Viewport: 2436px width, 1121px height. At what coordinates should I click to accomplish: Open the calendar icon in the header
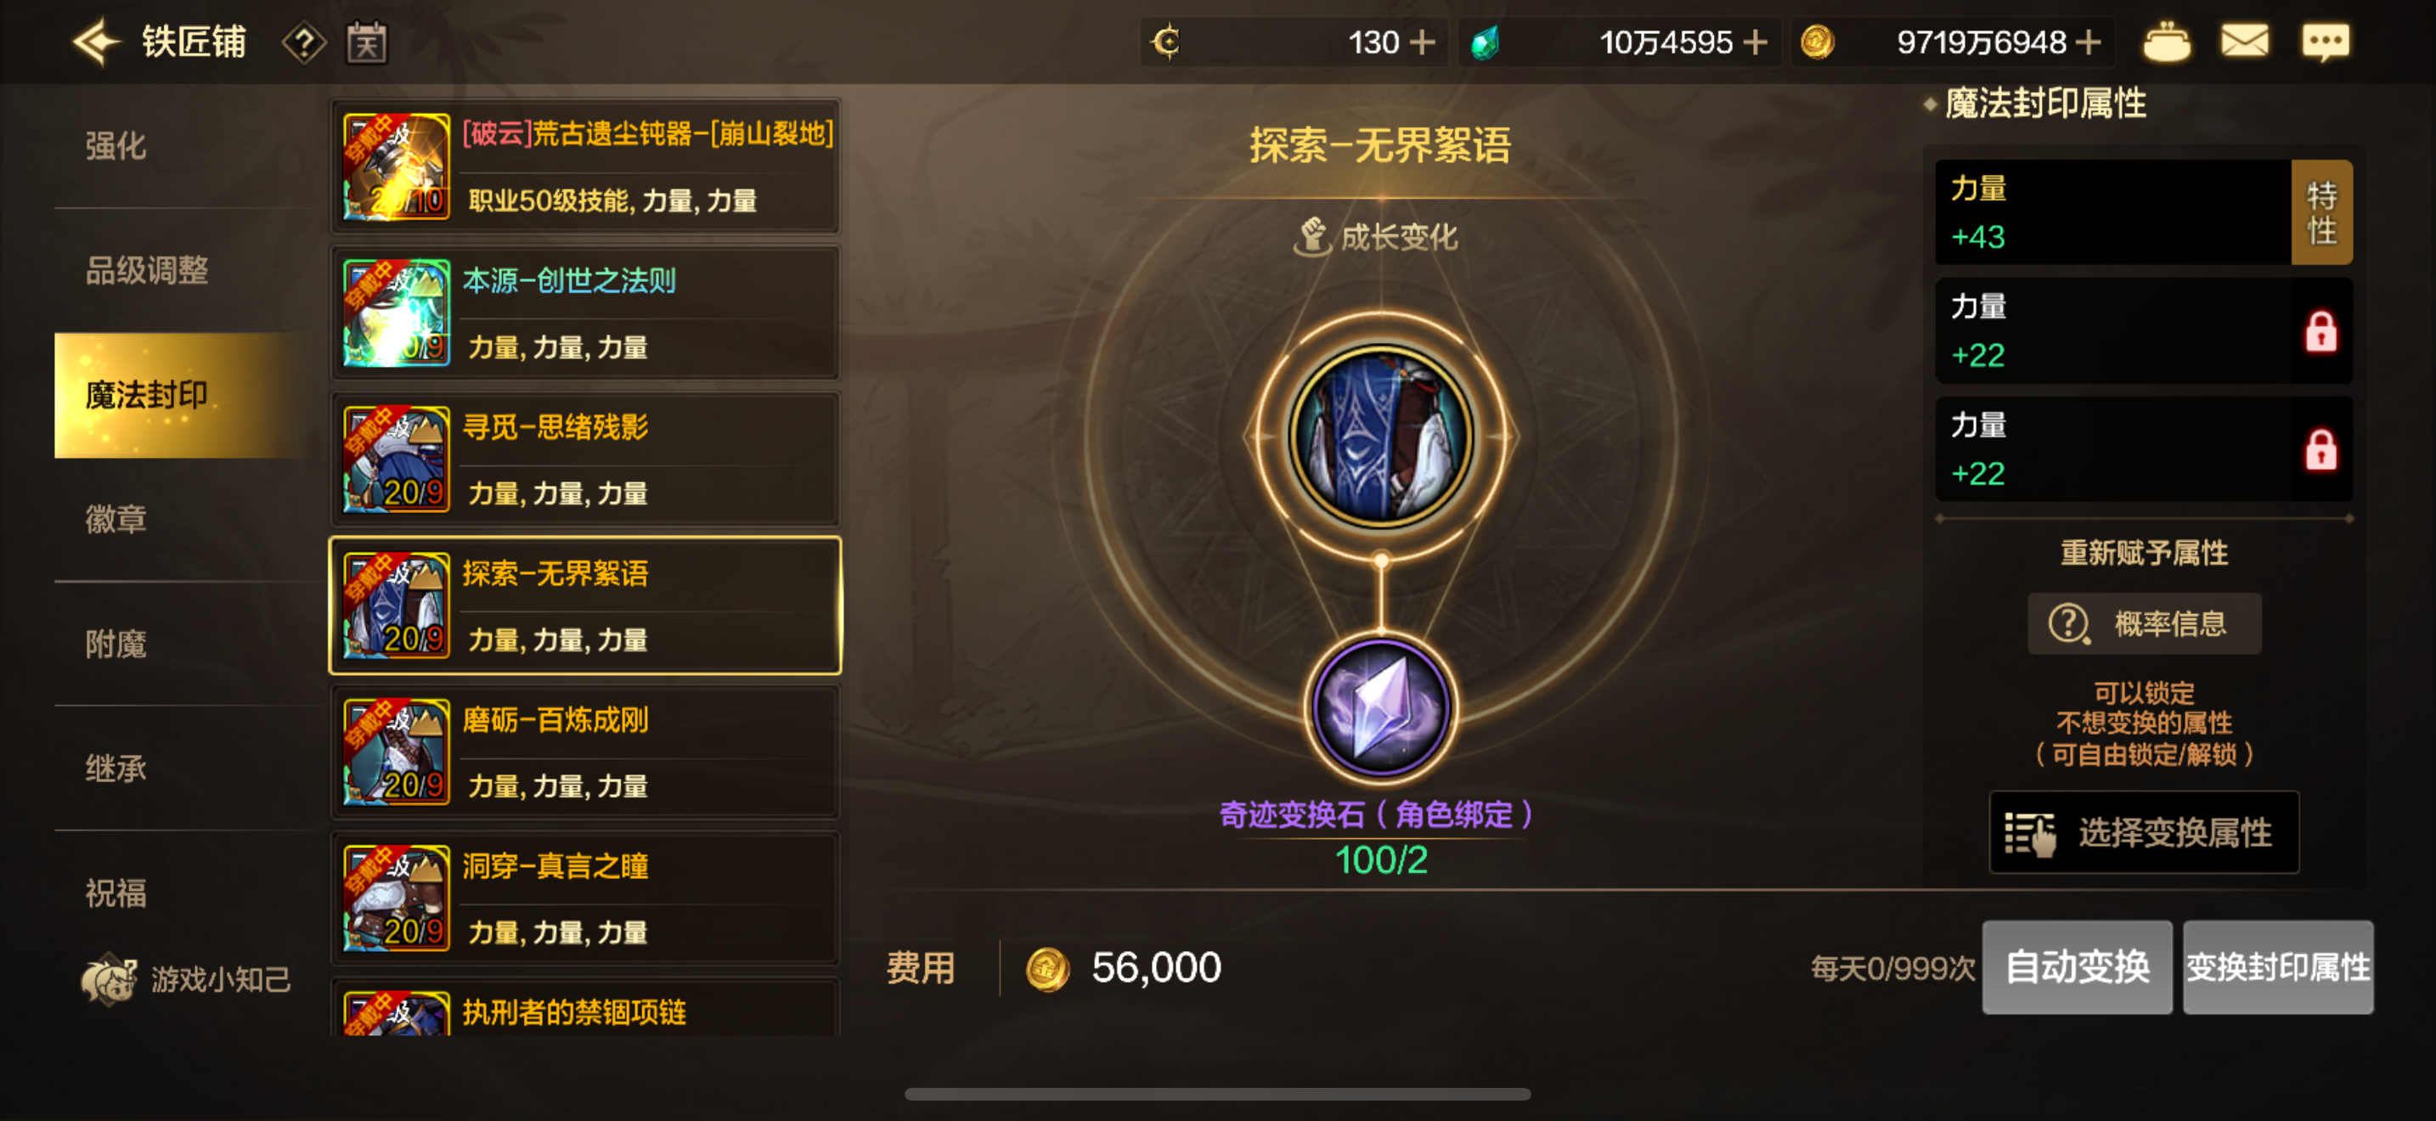pyautogui.click(x=366, y=42)
